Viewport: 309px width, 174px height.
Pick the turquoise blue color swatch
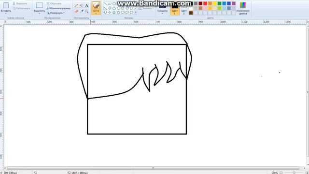click(x=224, y=3)
